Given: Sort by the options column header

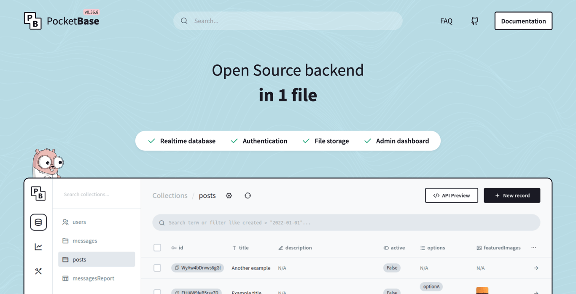Looking at the screenshot, I should pyautogui.click(x=433, y=248).
